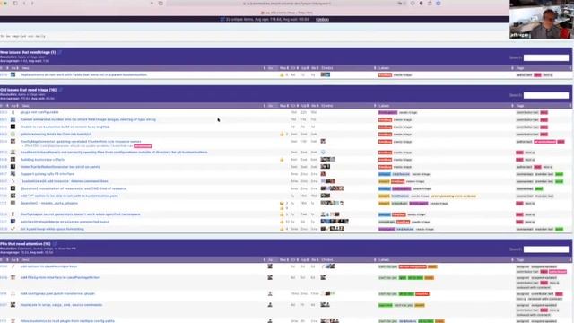The image size is (574, 323).
Task: Click webcam video thumbnail in corner
Action: click(x=542, y=20)
